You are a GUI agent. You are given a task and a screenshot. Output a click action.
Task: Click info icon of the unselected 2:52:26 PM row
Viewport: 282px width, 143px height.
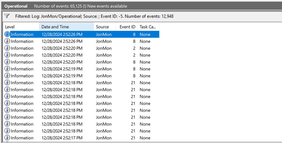click(x=7, y=41)
